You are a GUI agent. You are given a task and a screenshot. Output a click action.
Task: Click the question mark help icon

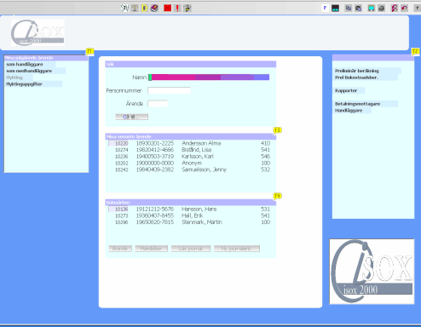[x=418, y=9]
